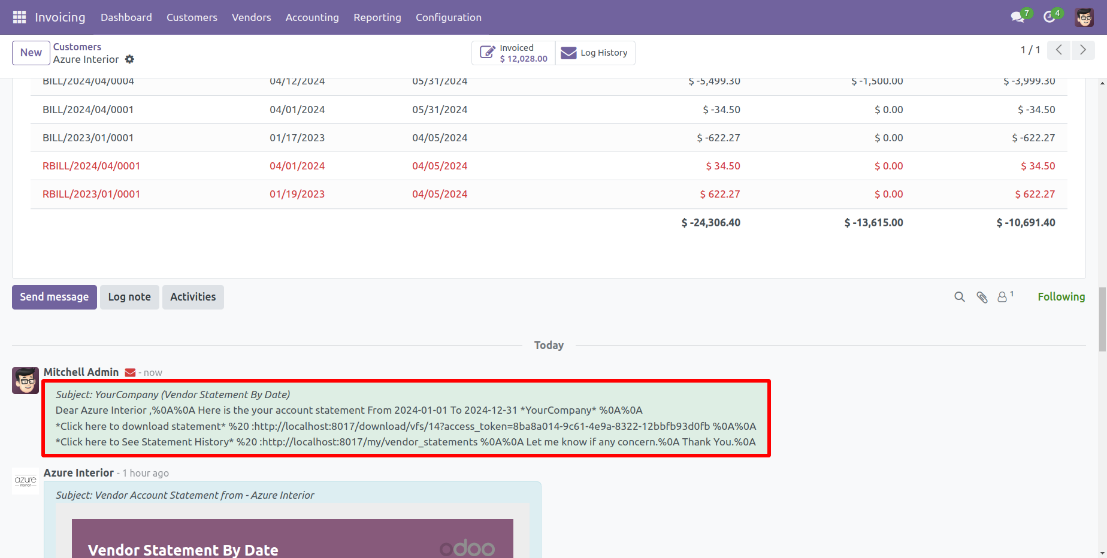Click the gear icon beside Azure Interior
Viewport: 1107px width, 558px height.
(x=129, y=59)
